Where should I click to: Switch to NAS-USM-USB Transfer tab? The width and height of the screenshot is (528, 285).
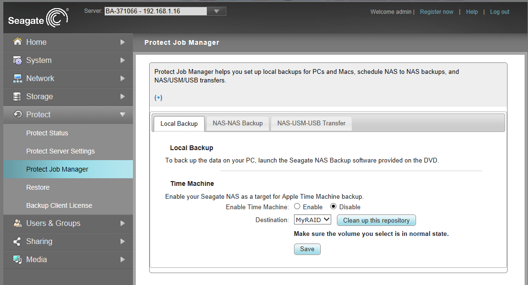coord(311,123)
